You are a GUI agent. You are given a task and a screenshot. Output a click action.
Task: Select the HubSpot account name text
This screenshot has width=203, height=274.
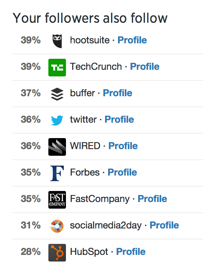(89, 252)
